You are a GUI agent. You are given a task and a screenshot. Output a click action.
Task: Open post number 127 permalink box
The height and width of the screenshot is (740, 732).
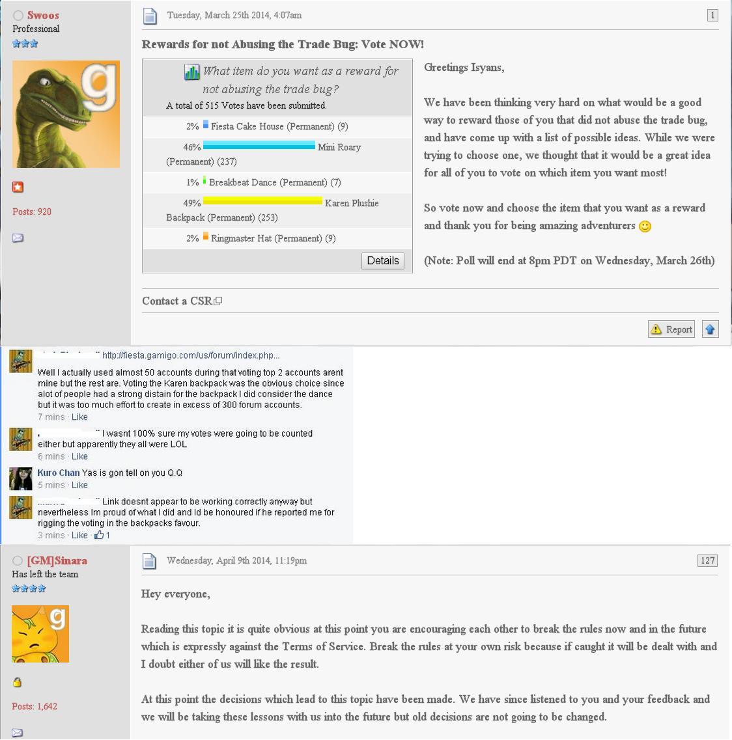tap(707, 560)
